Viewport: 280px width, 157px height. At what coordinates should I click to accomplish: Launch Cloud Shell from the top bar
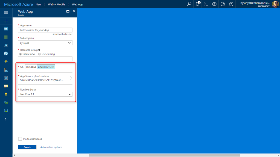206,4
